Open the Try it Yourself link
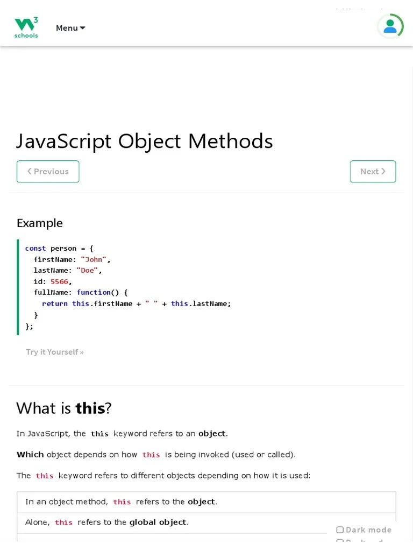This screenshot has height=551, width=413. (54, 351)
